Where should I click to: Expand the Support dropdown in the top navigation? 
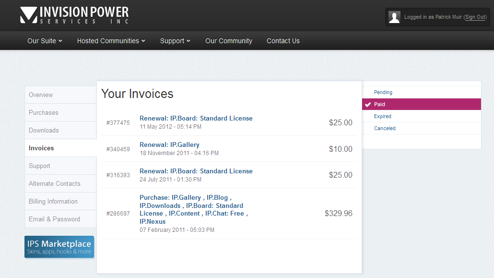pyautogui.click(x=175, y=41)
